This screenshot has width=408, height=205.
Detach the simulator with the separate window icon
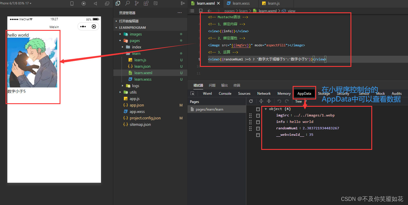(x=107, y=4)
